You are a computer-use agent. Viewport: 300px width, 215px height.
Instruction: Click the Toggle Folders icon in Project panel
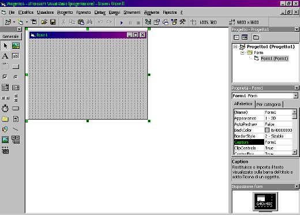pos(256,37)
